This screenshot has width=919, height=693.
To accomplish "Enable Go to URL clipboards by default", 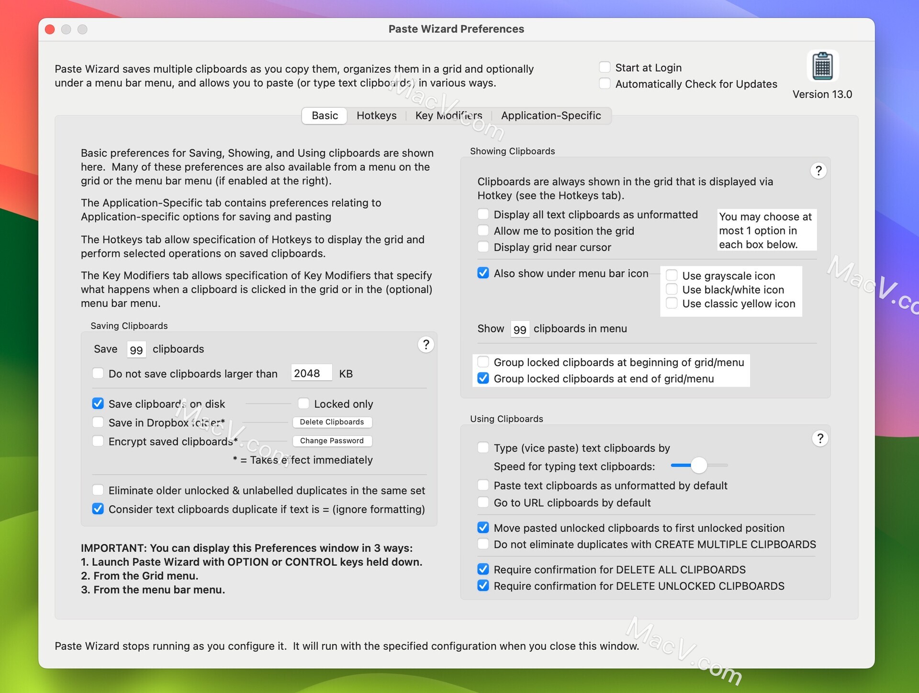I will click(x=483, y=502).
